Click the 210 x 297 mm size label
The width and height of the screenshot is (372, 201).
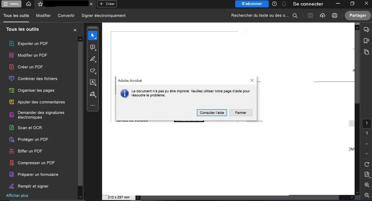pos(119,197)
